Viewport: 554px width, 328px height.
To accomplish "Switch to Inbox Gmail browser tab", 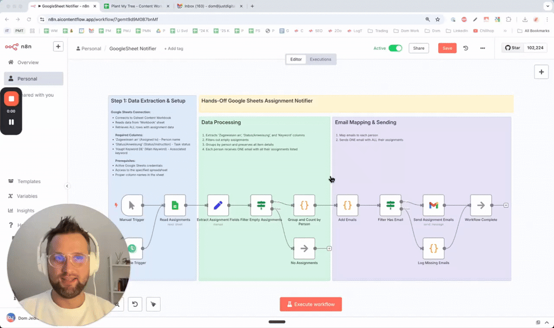I will pyautogui.click(x=209, y=6).
